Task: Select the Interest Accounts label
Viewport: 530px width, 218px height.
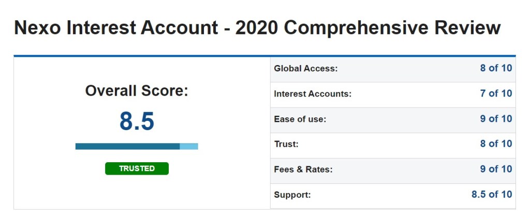Action: 313,94
